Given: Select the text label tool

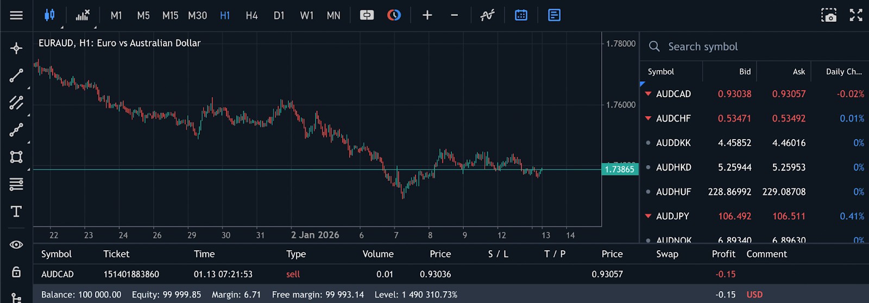Looking at the screenshot, I should click(16, 212).
